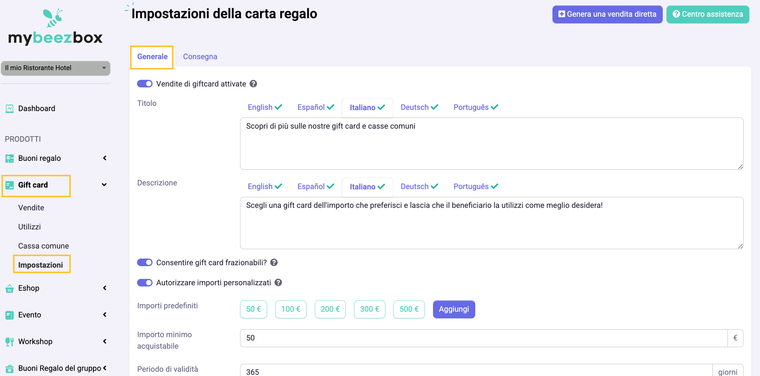Viewport: 760px width, 376px height.
Task: Click the Buoni regalo sidebar icon
Action: tap(9, 158)
